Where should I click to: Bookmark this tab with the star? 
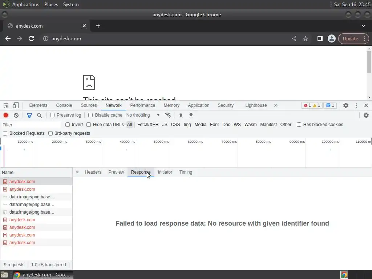pos(305,39)
